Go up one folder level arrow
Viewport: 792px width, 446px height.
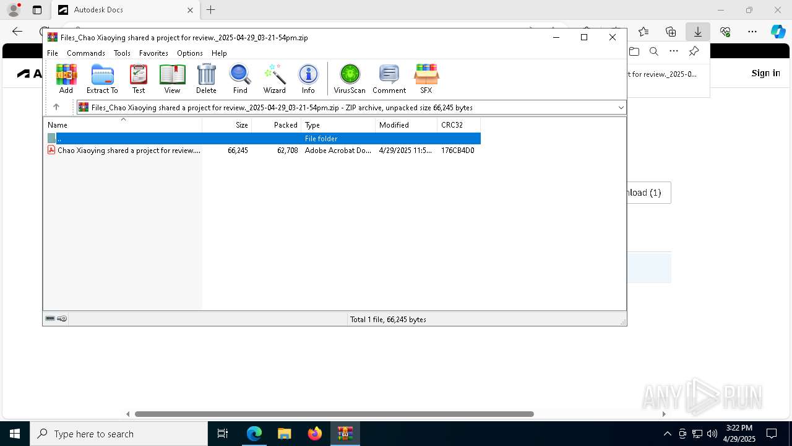56,107
